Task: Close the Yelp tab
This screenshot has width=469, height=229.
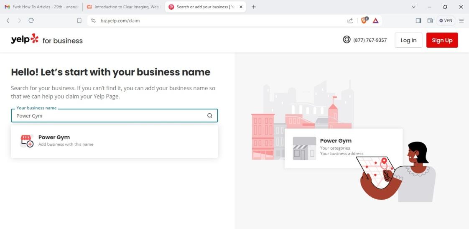Action: pyautogui.click(x=241, y=7)
